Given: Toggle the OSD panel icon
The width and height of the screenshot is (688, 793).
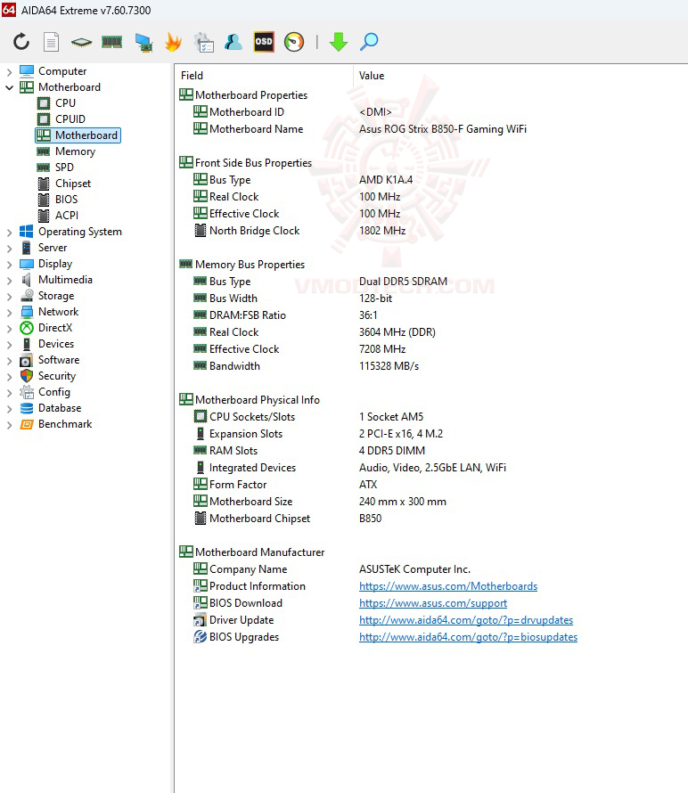Looking at the screenshot, I should pos(264,42).
